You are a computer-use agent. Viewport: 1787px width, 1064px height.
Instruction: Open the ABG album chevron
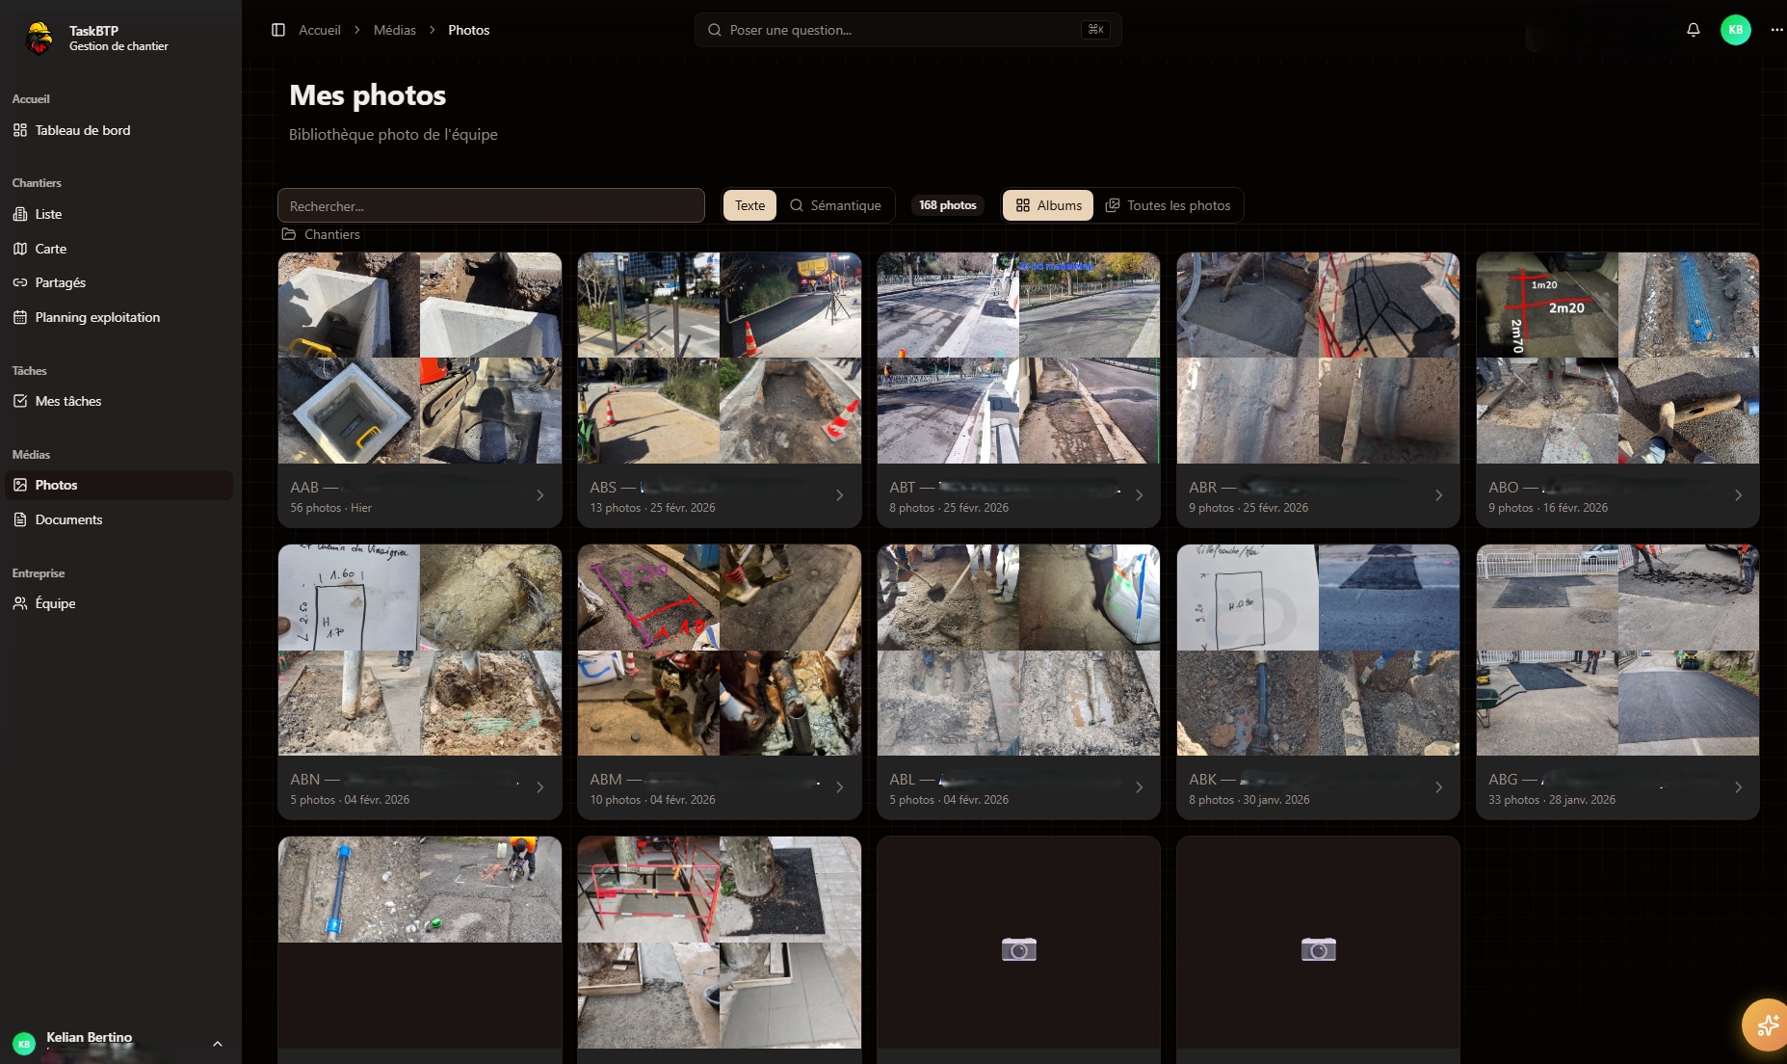tap(1739, 787)
